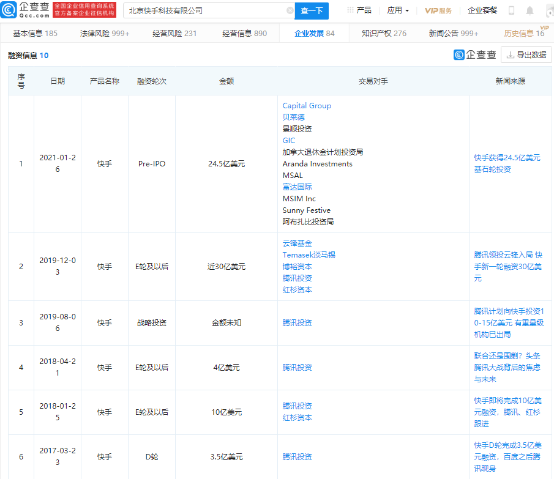Click the Aranda Investments text
554x479 pixels.
point(317,164)
